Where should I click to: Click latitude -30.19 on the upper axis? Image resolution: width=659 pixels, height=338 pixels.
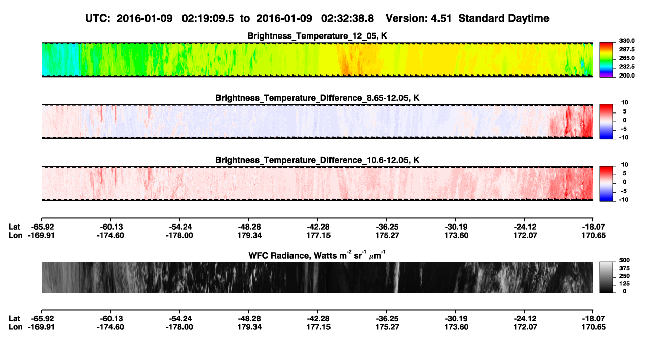(455, 227)
